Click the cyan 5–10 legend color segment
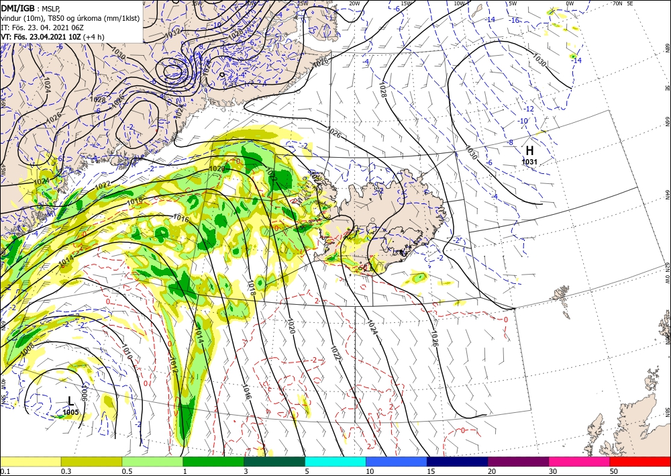Viewport: 671px width, 476px height. coord(335,461)
